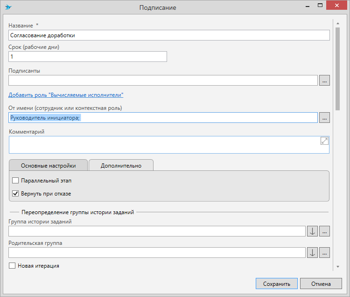The width and height of the screenshot is (350, 297).
Task: Uncheck 'Вернуть при отказе' option
Action: [15, 194]
